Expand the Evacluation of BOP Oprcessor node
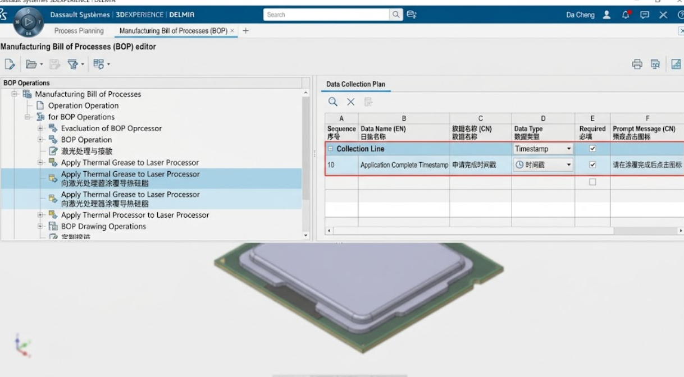 click(40, 128)
